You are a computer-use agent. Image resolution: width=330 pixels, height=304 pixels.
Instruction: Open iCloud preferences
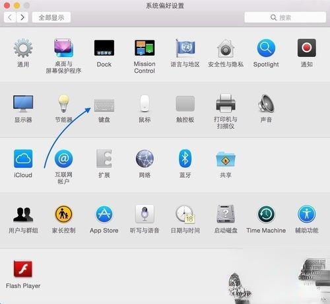(x=23, y=159)
